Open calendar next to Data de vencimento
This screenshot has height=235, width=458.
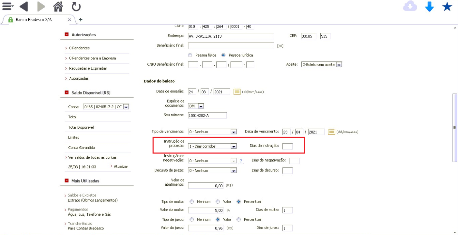click(x=331, y=131)
